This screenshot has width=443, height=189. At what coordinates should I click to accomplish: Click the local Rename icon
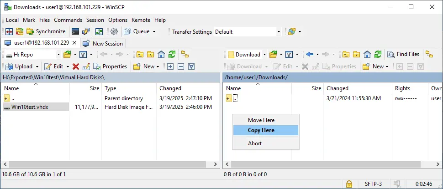(x=86, y=66)
